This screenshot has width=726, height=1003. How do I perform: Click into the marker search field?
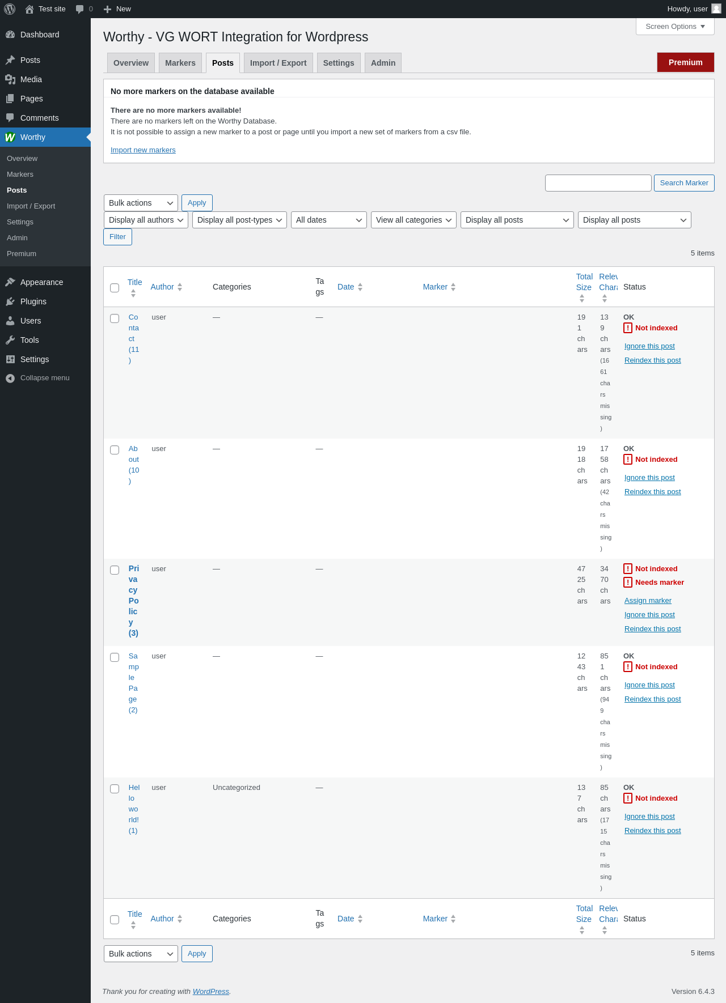click(598, 183)
